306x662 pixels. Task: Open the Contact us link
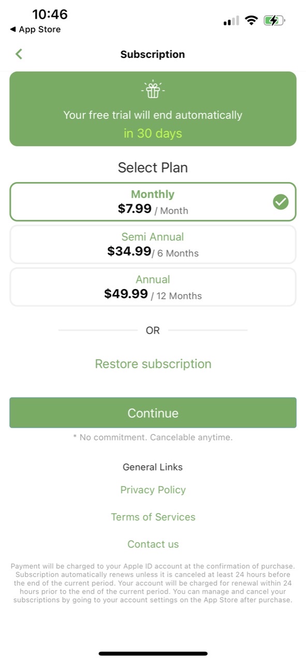click(153, 544)
